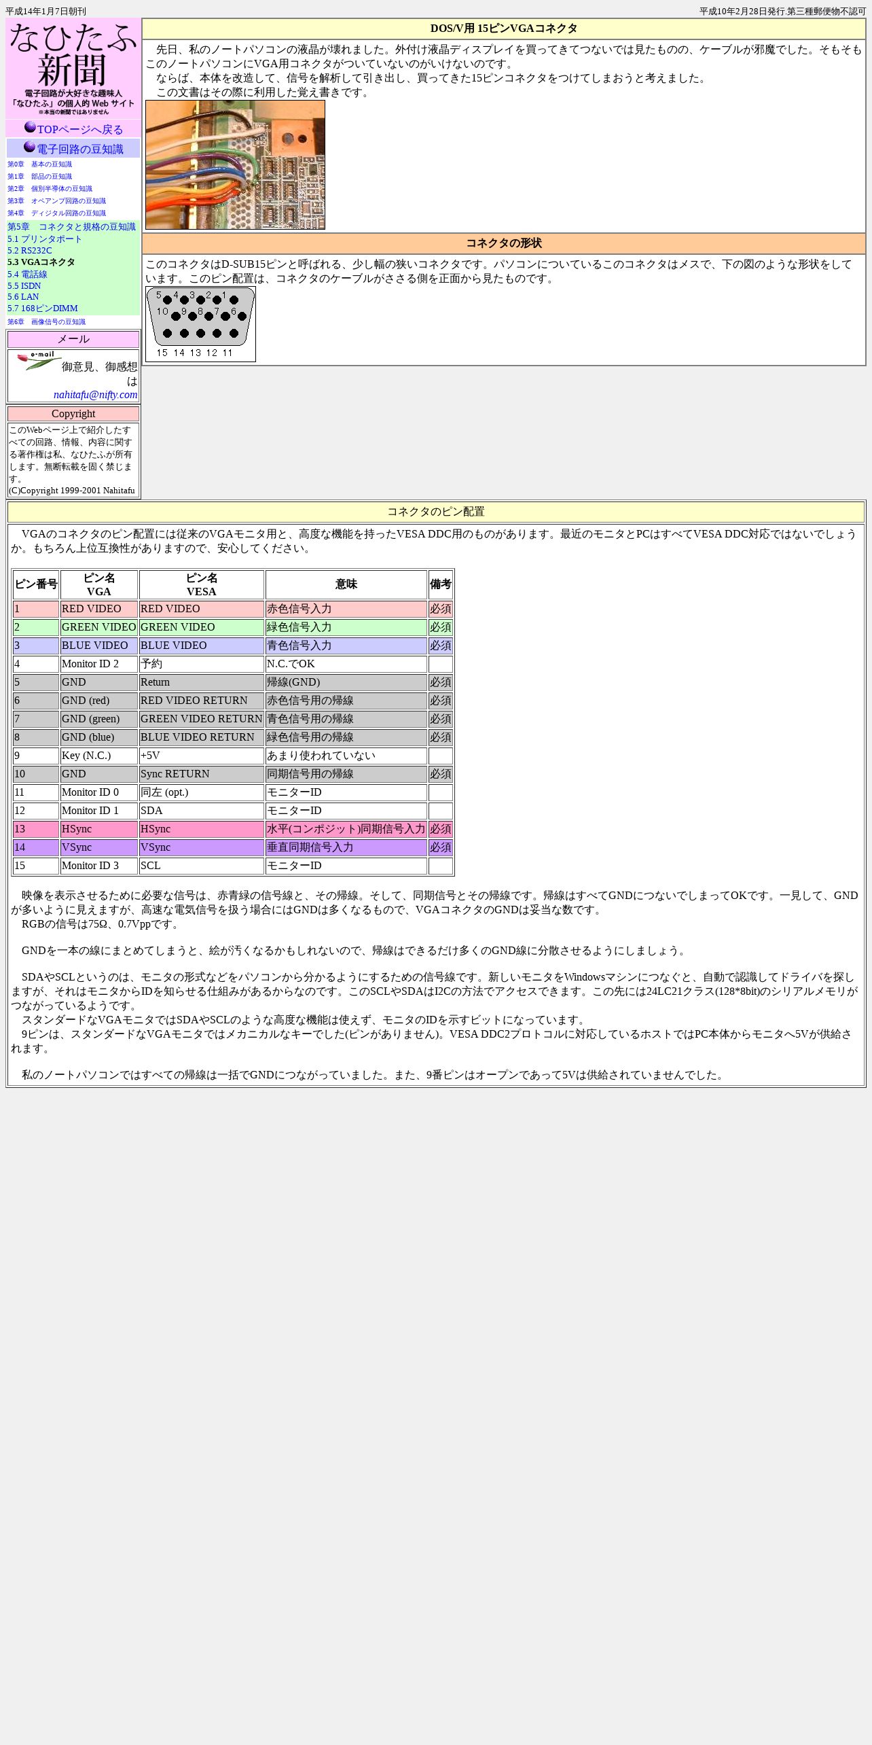Click the RED VIDEO RETURN cell
The width and height of the screenshot is (872, 1745).
tap(202, 701)
